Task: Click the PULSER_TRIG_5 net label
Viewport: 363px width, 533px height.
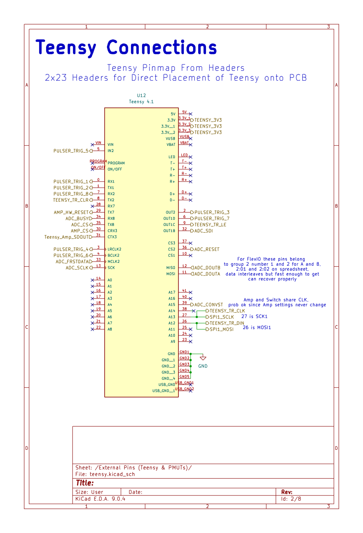Action: point(73,151)
